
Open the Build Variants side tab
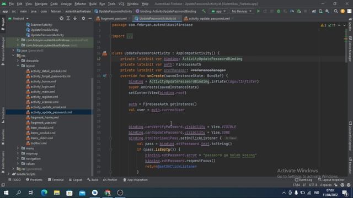(3, 162)
